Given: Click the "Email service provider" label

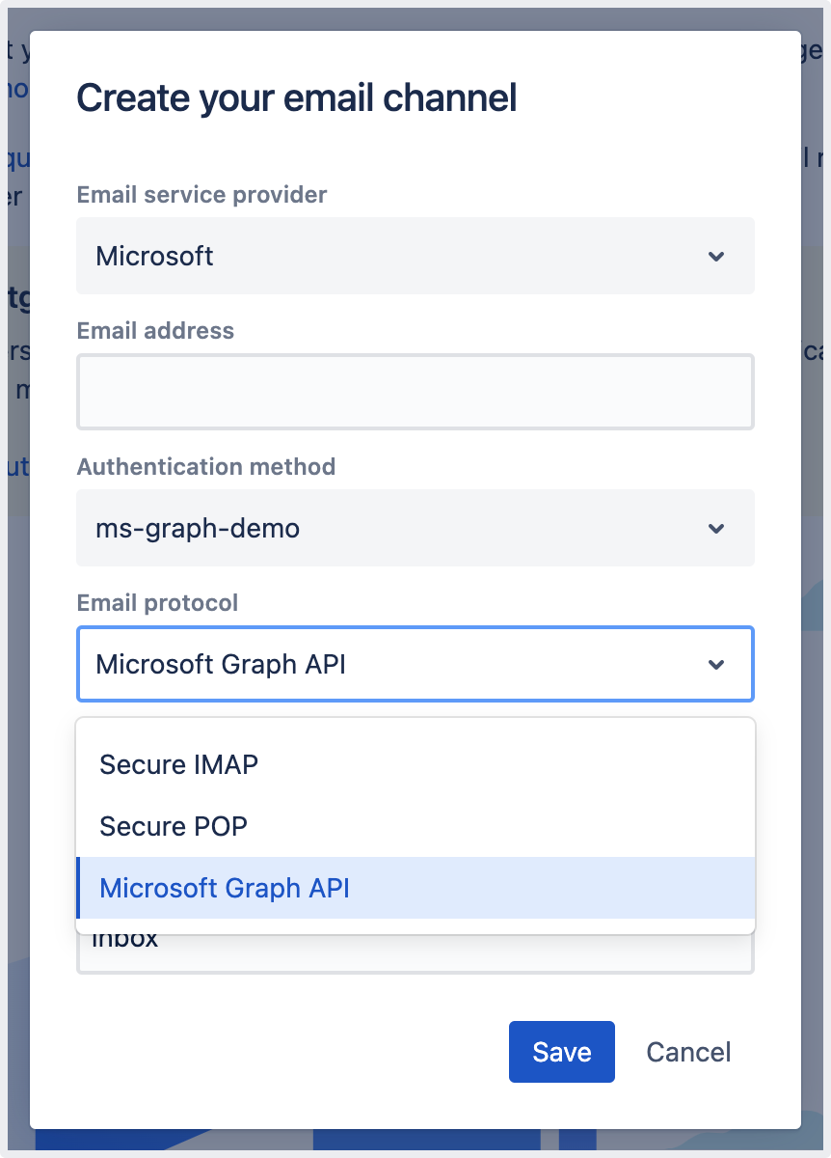Looking at the screenshot, I should (x=201, y=195).
